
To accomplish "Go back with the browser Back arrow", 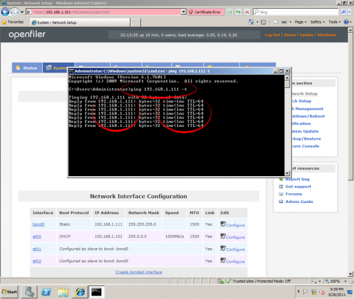I will [5, 12].
